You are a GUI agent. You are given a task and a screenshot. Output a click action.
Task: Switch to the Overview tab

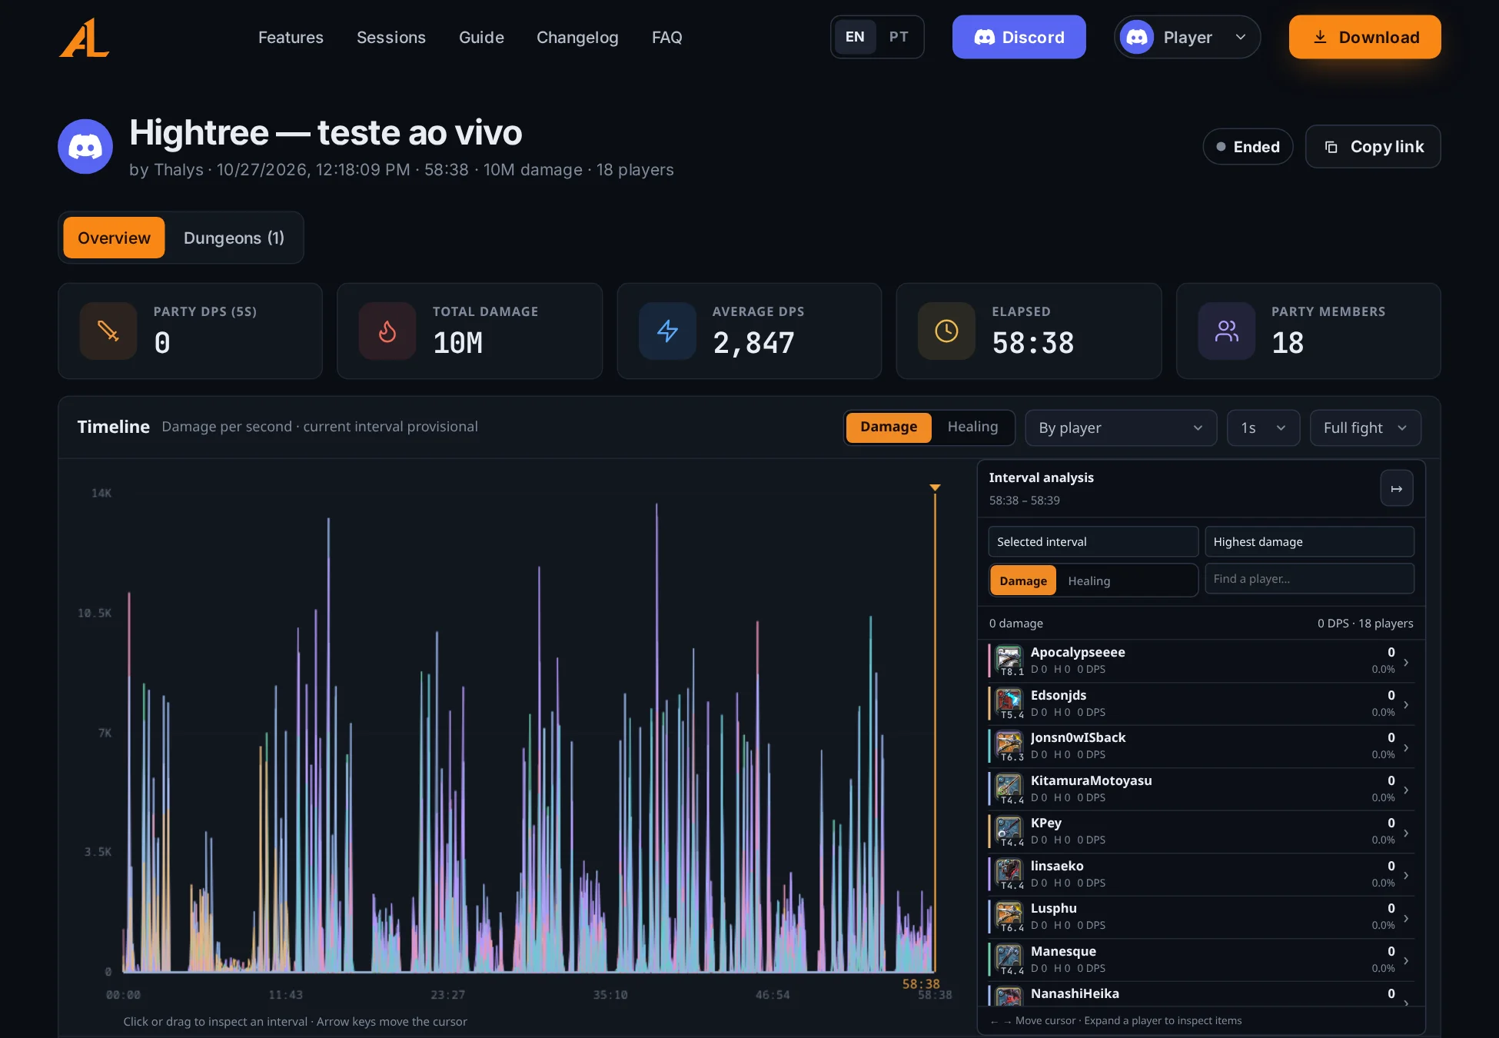coord(114,238)
